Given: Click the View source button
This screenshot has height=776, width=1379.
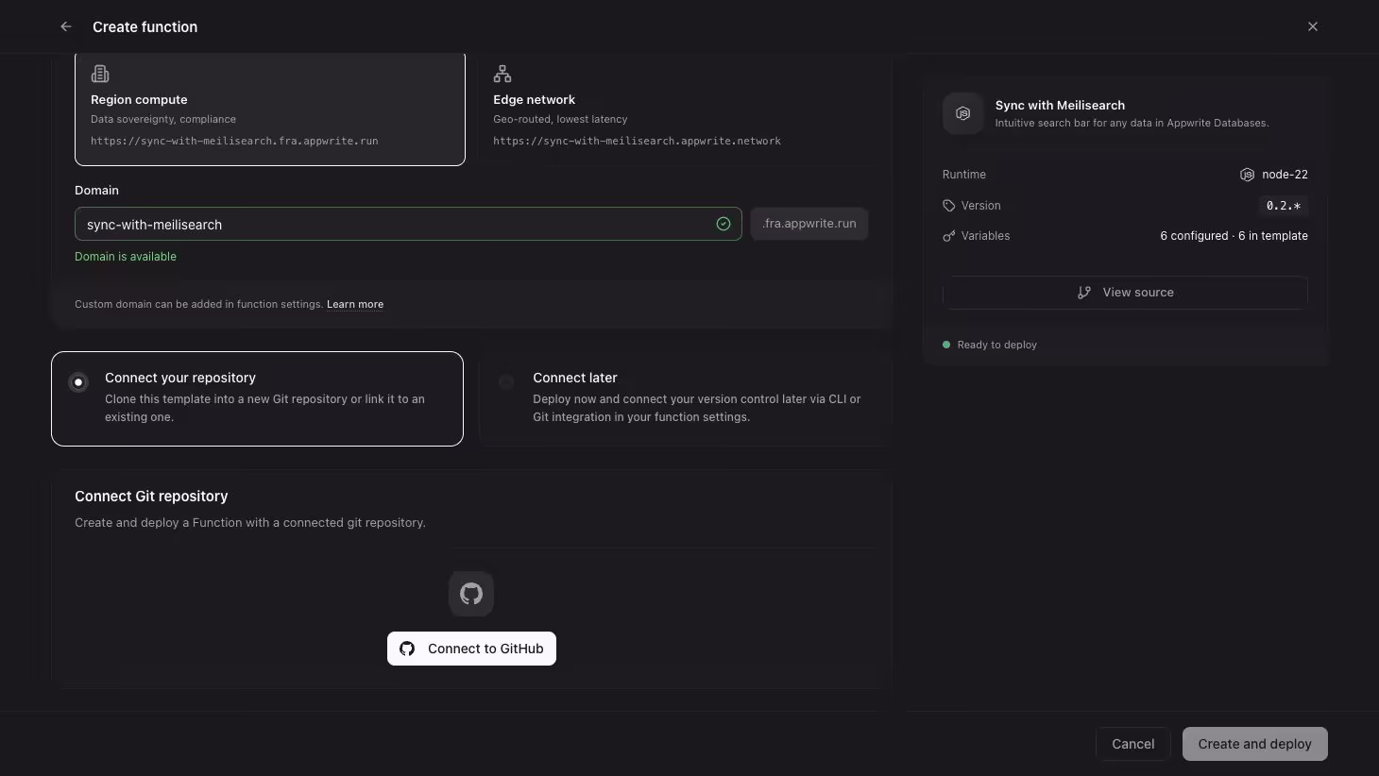Looking at the screenshot, I should click(1125, 293).
